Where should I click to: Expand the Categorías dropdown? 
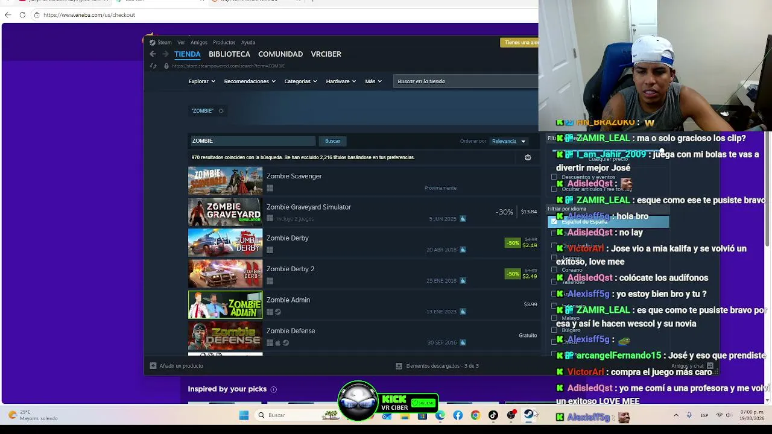pyautogui.click(x=300, y=81)
